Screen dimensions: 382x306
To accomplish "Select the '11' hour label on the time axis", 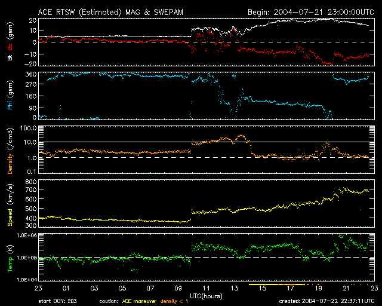I will [207, 289].
